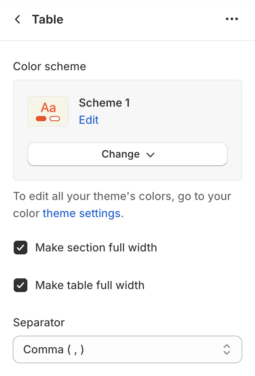255x376 pixels.
Task: Click the Scheme 1 color preview thumbnail
Action: pos(48,111)
